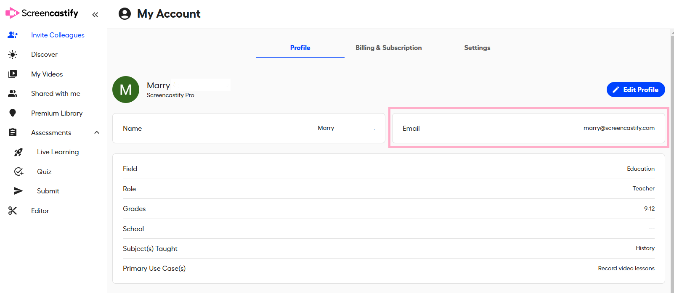674x293 pixels.
Task: Click the Grades value 9-12
Action: click(649, 209)
